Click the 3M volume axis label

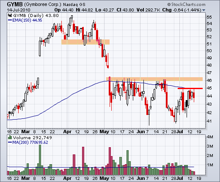coord(210,146)
